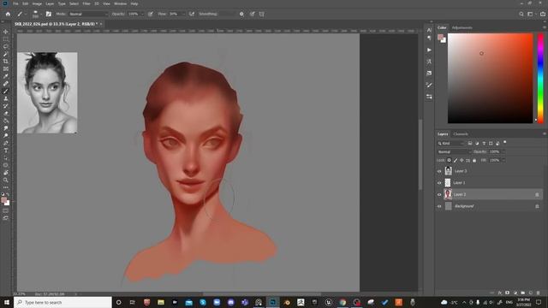Image resolution: width=548 pixels, height=308 pixels.
Task: Open Task View on the taskbar
Action: [133, 302]
